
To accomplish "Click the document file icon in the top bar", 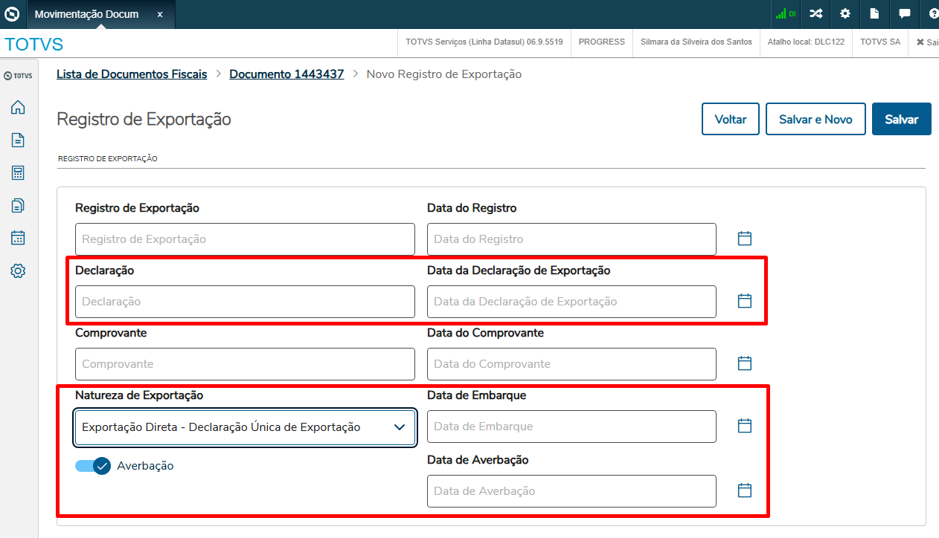I will coord(875,13).
